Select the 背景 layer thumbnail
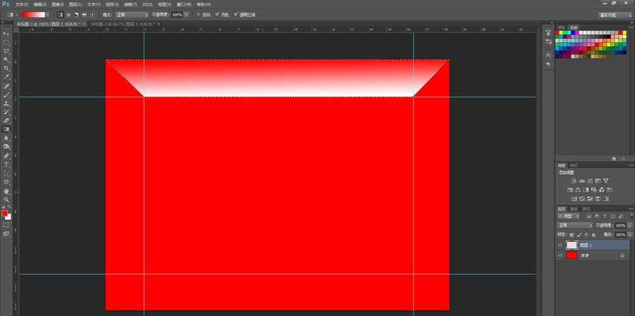This screenshot has height=316, width=635. (x=571, y=255)
